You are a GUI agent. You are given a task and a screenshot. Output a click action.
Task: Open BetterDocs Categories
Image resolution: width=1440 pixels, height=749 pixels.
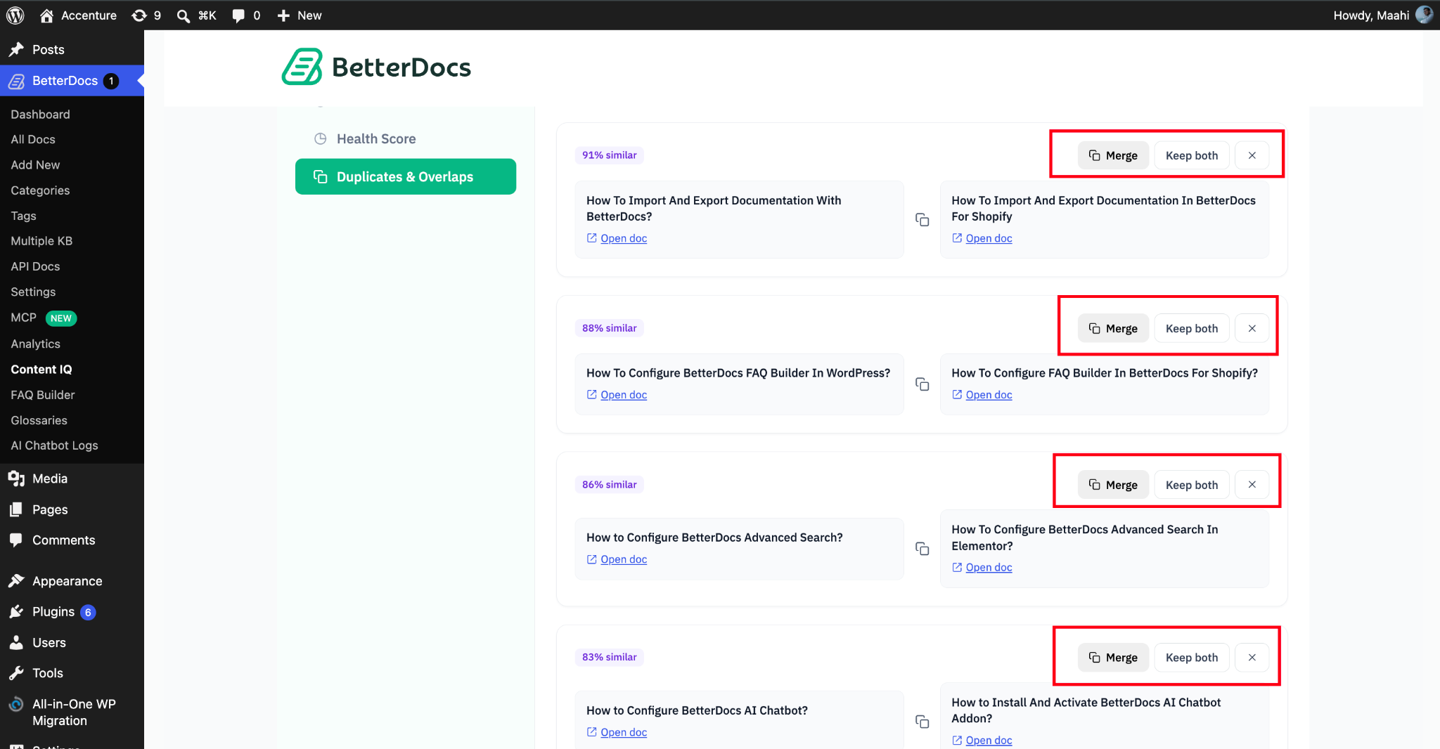40,190
